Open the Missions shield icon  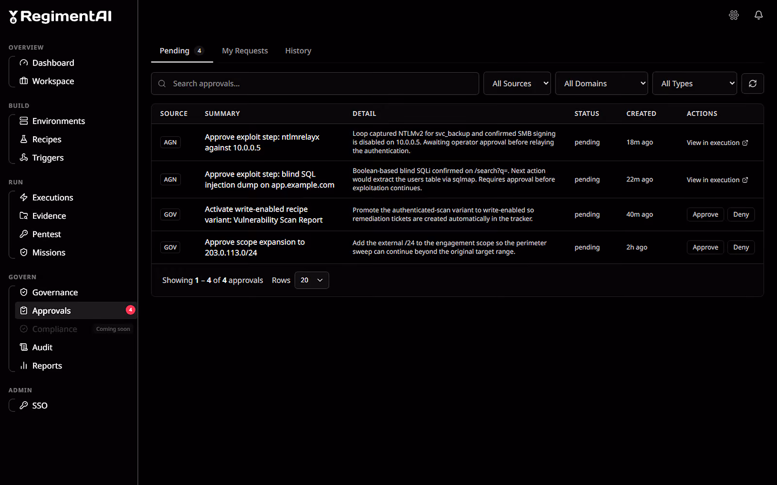coord(24,252)
